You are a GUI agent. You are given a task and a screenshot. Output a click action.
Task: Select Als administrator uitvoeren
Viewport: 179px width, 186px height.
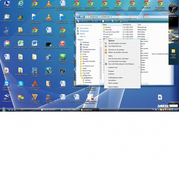tap(117, 43)
